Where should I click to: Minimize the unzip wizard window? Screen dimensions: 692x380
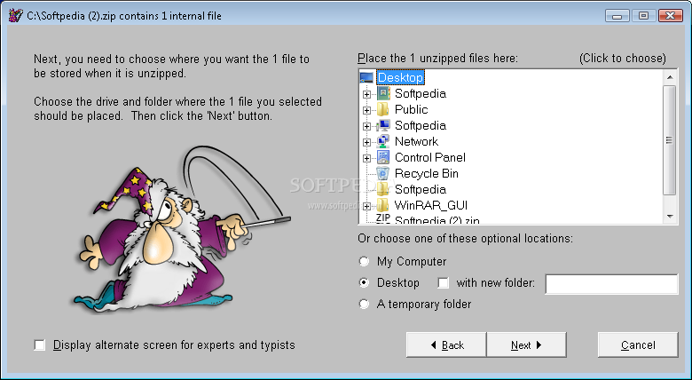click(x=617, y=16)
